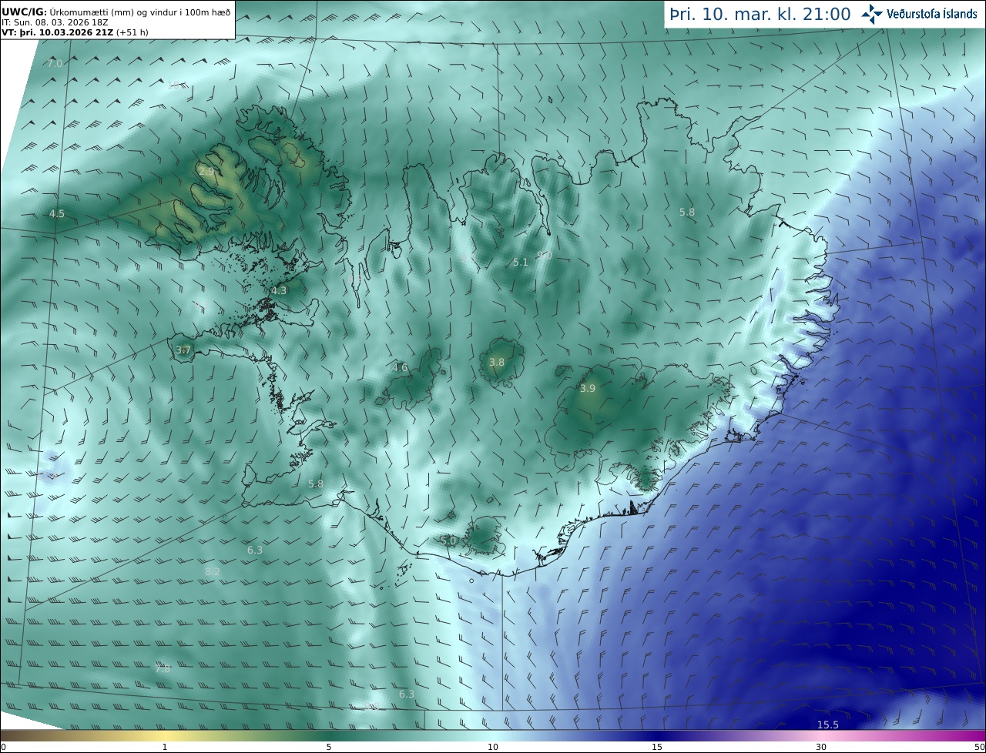The height and width of the screenshot is (753, 986).
Task: Click the 3.9 value over the glacier
Action: click(x=588, y=388)
